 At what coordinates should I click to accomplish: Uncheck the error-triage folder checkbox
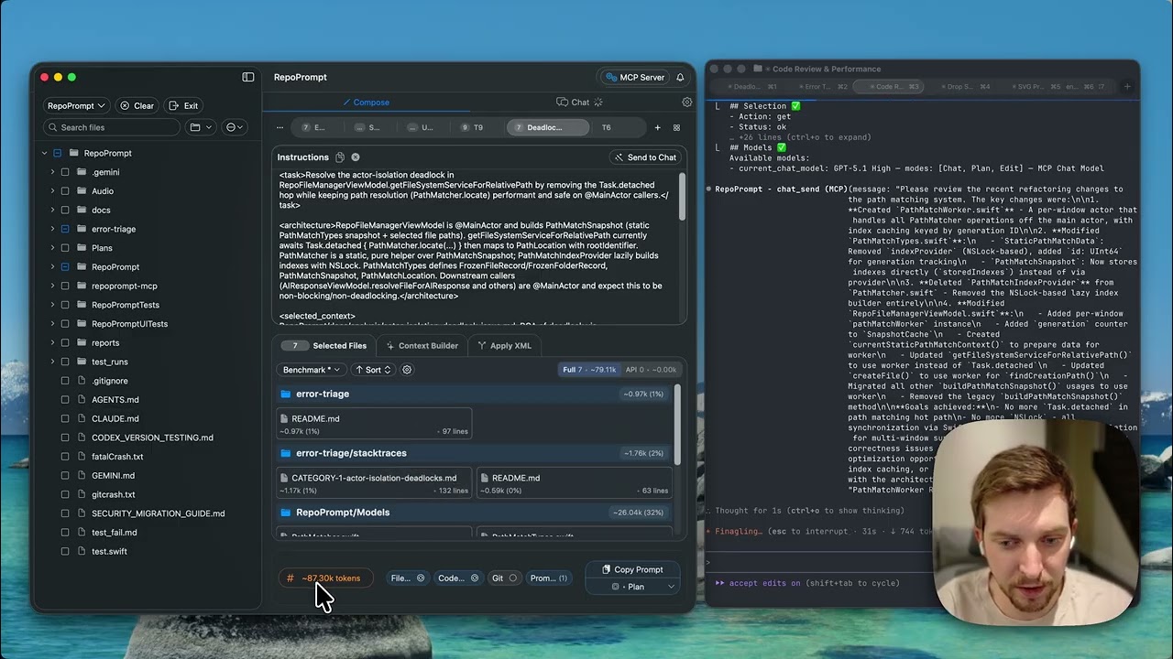coord(65,229)
